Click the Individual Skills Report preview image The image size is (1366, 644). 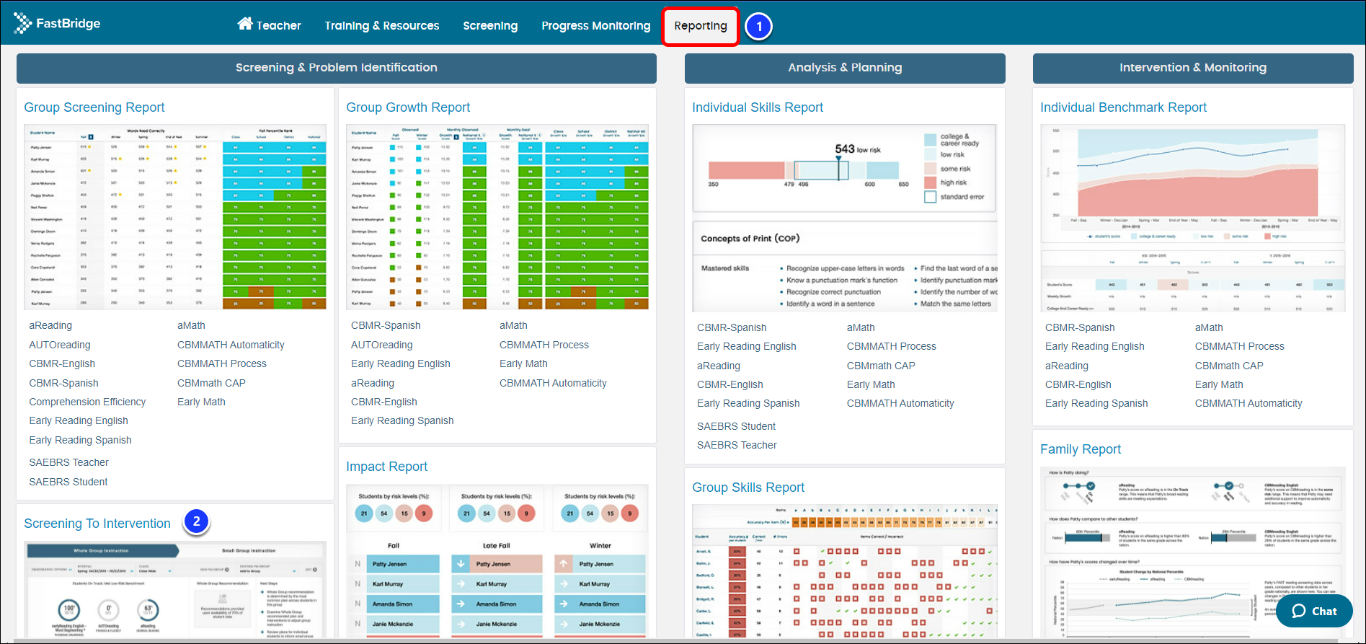point(845,218)
